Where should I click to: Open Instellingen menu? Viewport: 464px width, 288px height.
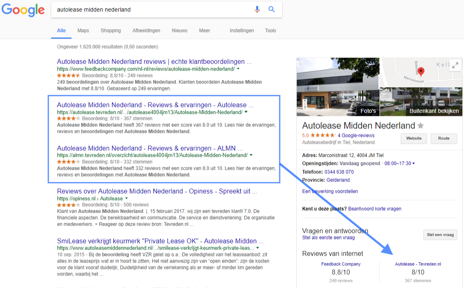pyautogui.click(x=242, y=30)
